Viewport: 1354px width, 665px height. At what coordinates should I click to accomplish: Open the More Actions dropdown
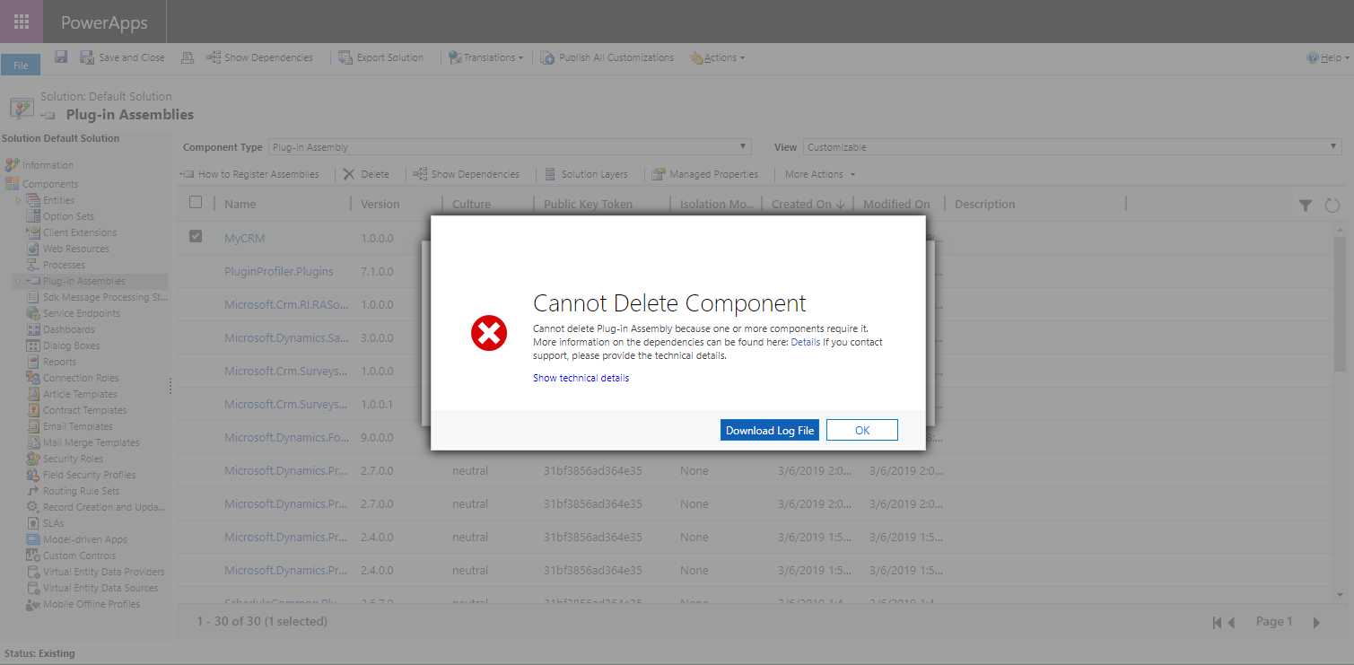[820, 174]
